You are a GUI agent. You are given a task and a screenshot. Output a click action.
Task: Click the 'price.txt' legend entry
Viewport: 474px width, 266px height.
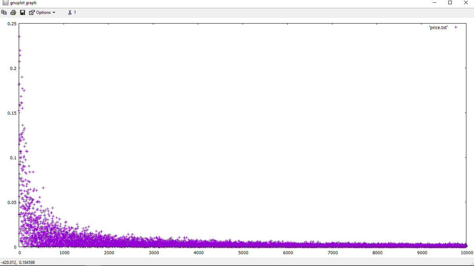(438, 28)
